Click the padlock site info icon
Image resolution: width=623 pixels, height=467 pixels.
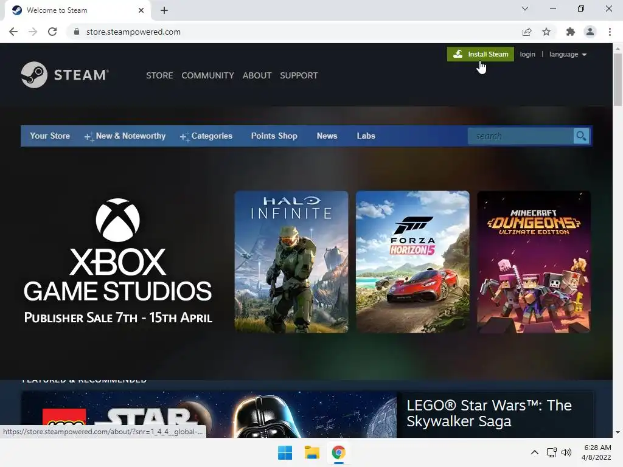[x=77, y=32]
